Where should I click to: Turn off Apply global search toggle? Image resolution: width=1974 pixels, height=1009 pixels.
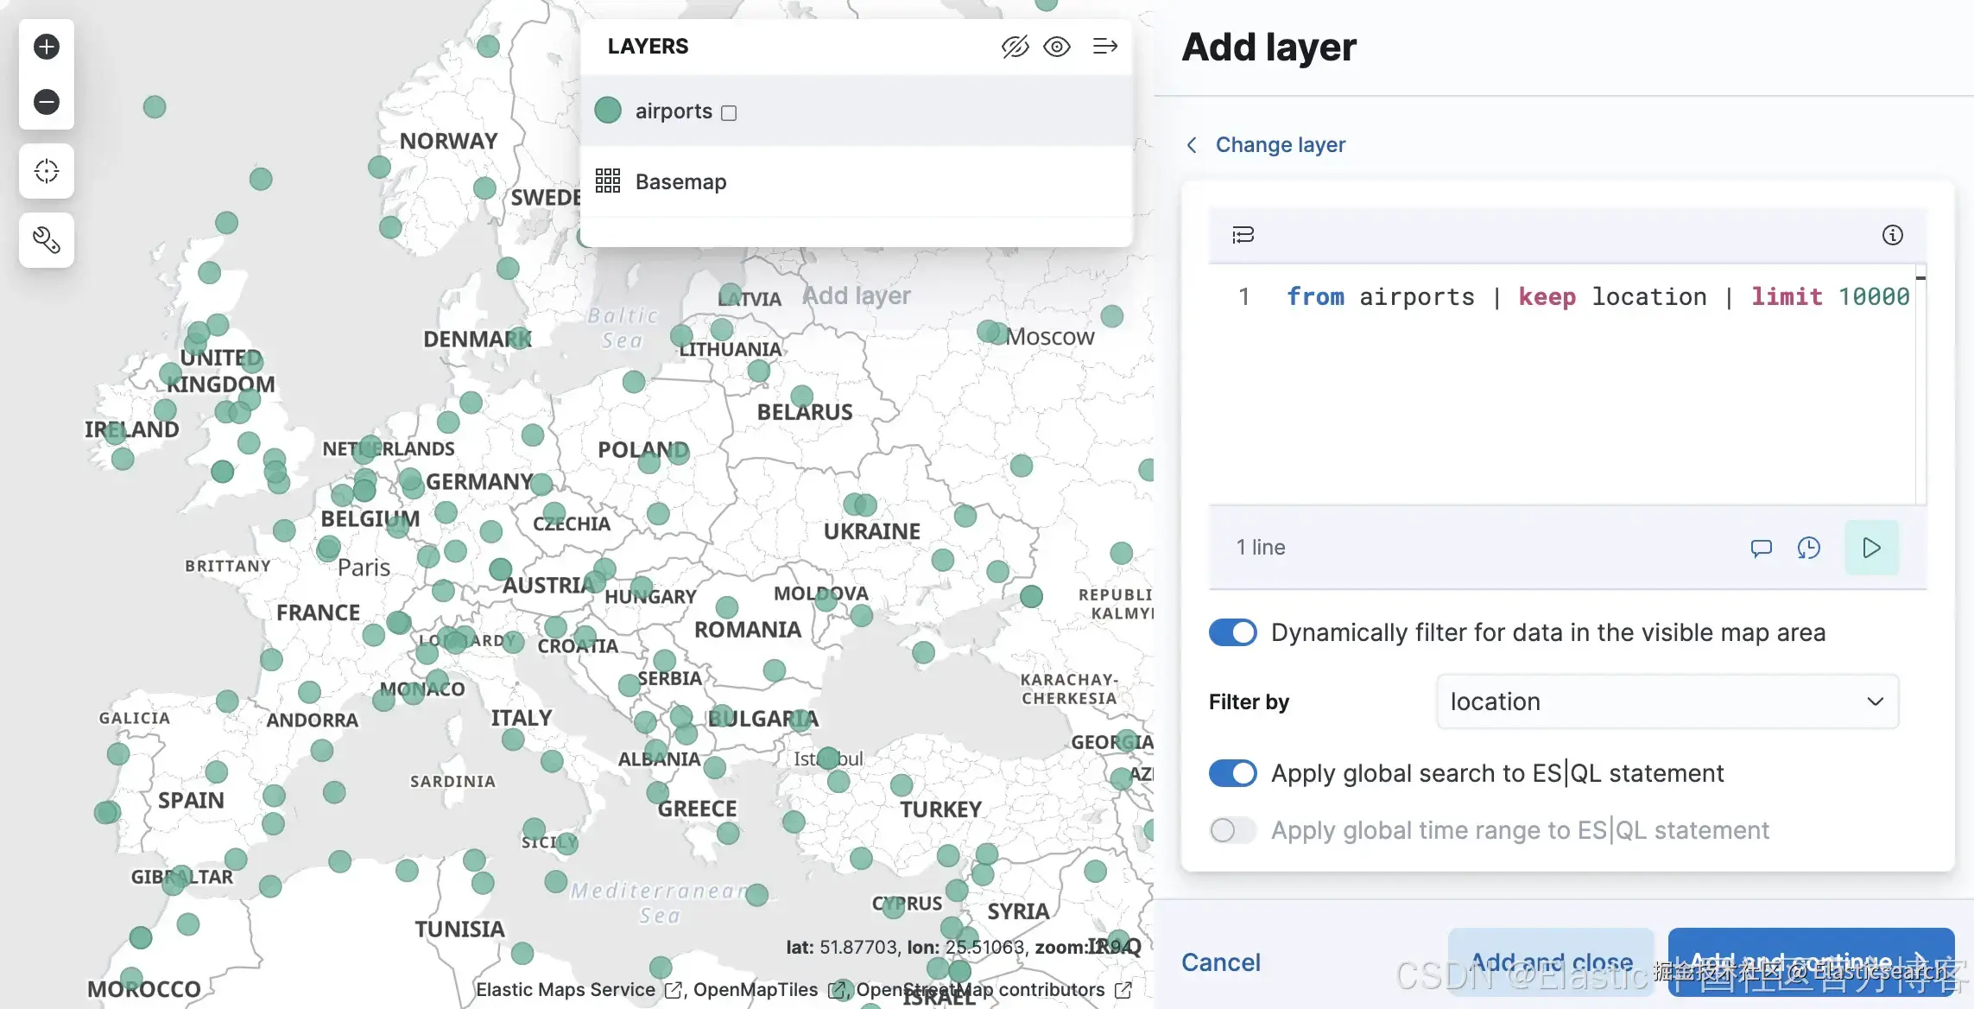(1233, 773)
